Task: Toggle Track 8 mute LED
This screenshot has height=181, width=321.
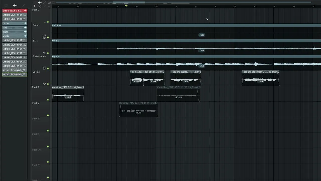Action: (x=48, y=131)
